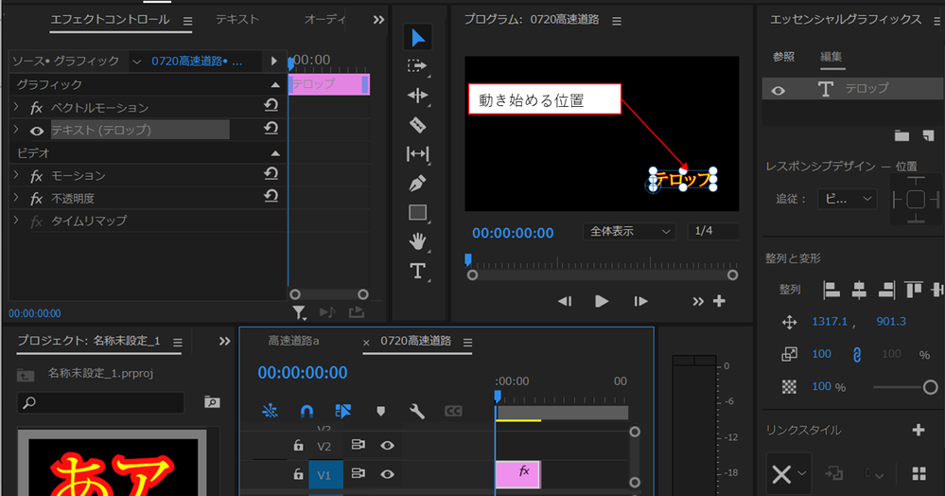Open timeline wrench display settings
This screenshot has width=945, height=496.
click(x=416, y=411)
